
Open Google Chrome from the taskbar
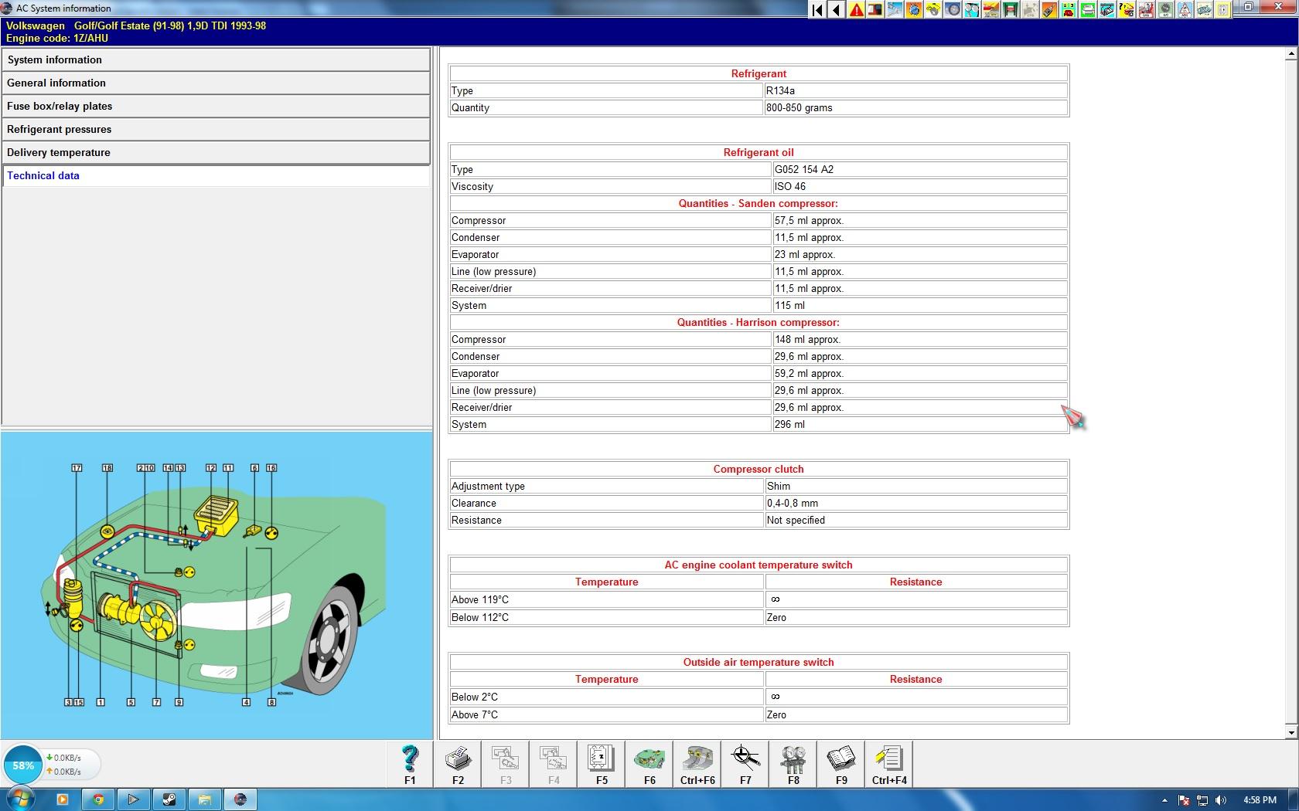pyautogui.click(x=98, y=799)
